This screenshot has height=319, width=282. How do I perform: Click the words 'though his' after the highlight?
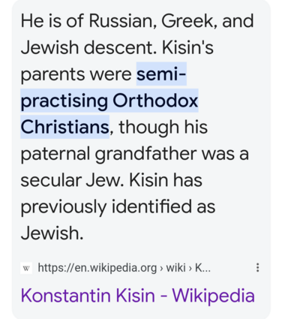(163, 127)
